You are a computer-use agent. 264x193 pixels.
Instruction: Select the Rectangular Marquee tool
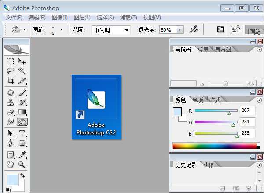point(11,62)
